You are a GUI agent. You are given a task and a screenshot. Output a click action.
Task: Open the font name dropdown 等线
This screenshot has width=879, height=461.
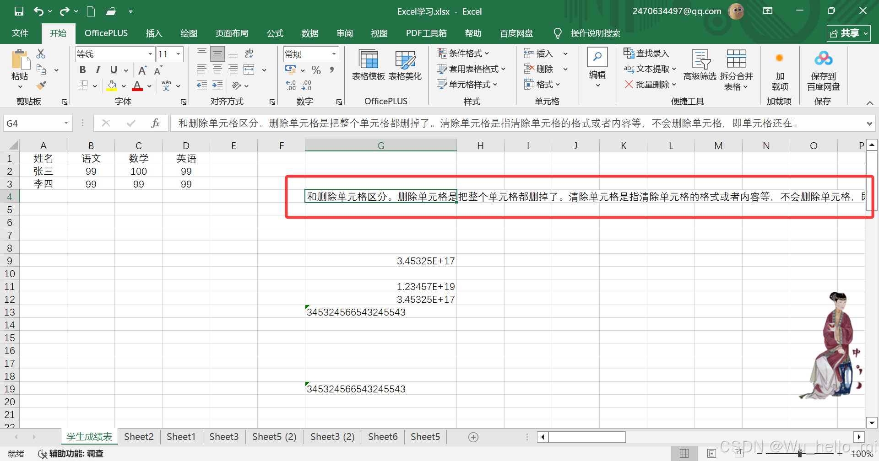click(x=150, y=54)
